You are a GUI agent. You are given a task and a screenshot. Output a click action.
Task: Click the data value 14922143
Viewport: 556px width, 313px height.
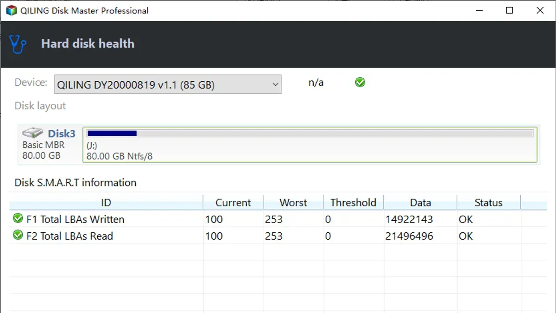409,219
